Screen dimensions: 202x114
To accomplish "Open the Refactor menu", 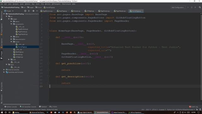I will pos(27,4).
